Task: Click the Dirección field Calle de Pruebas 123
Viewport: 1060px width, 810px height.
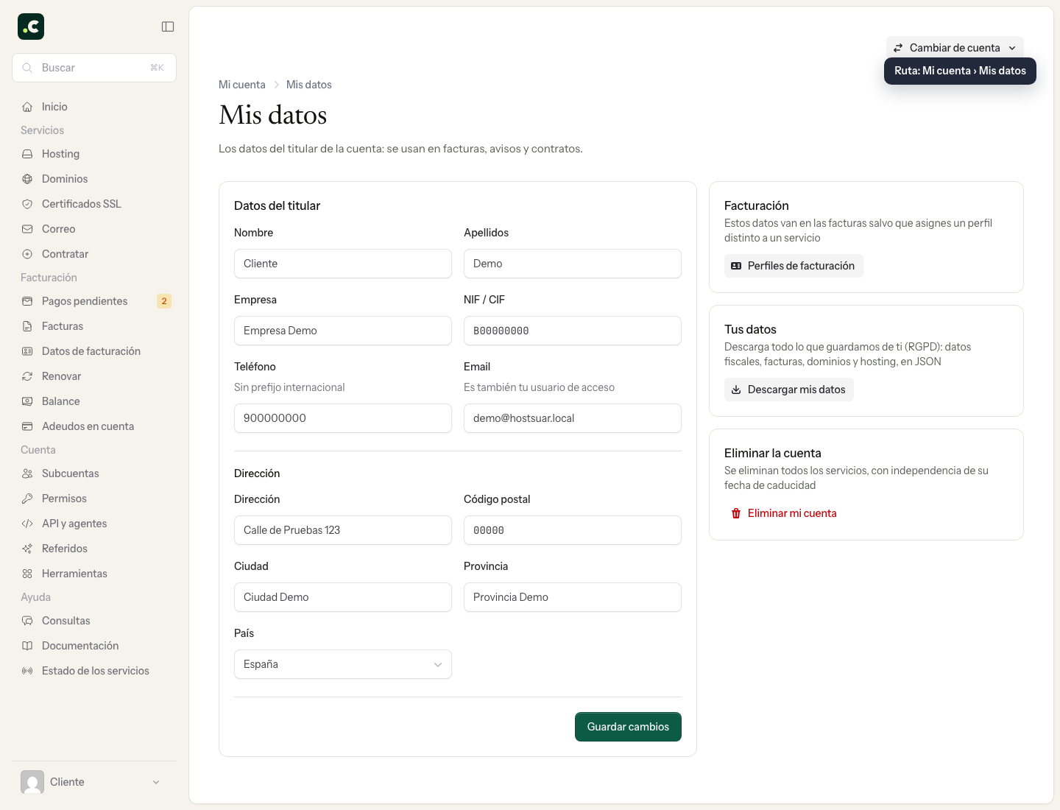Action: point(343,530)
